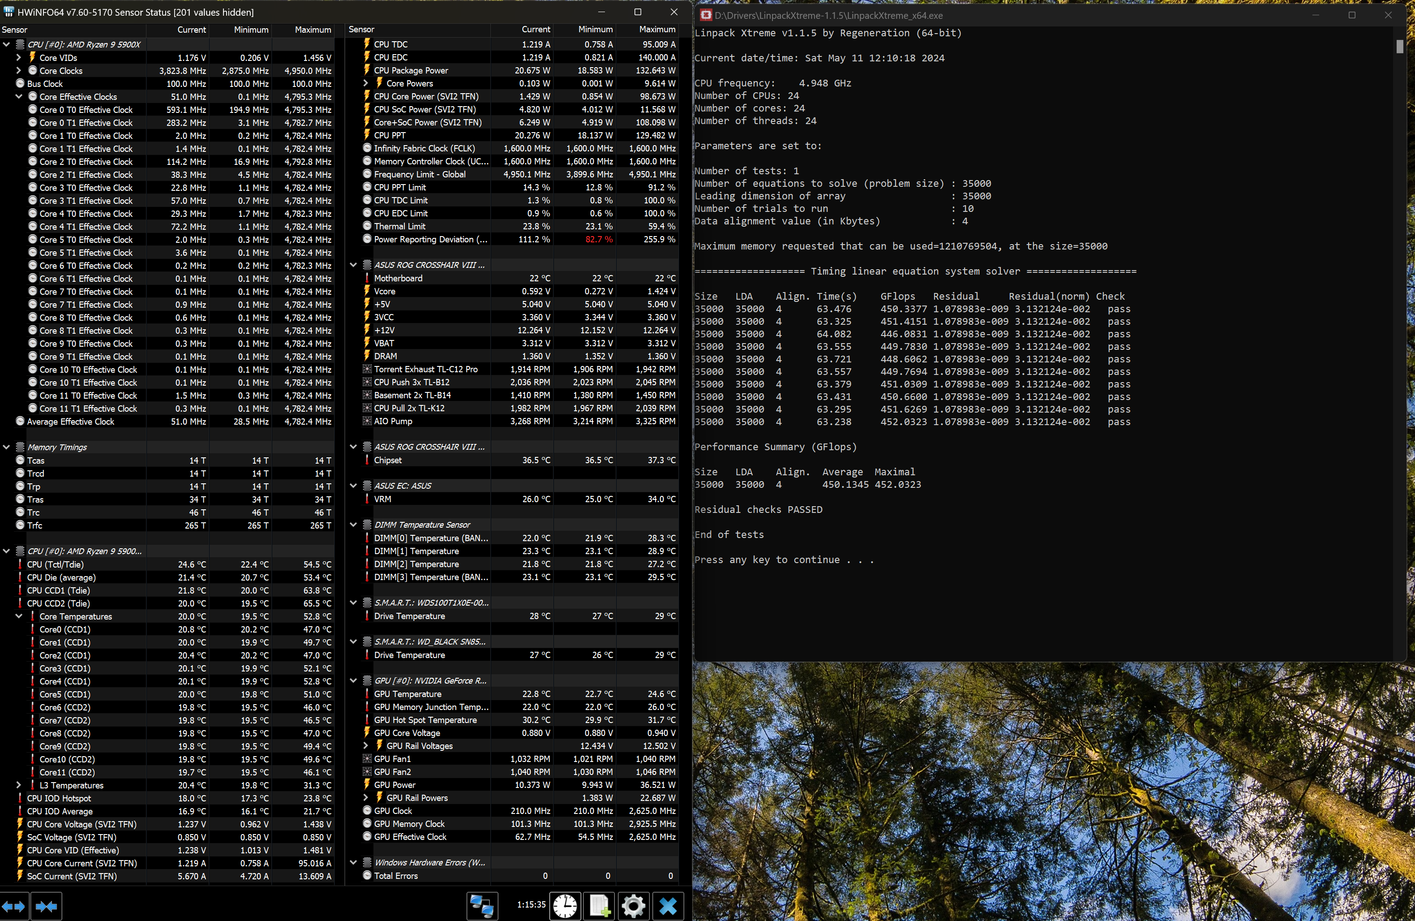Click the circle icon beside Thermal Limit
Image resolution: width=1415 pixels, height=921 pixels.
(367, 226)
